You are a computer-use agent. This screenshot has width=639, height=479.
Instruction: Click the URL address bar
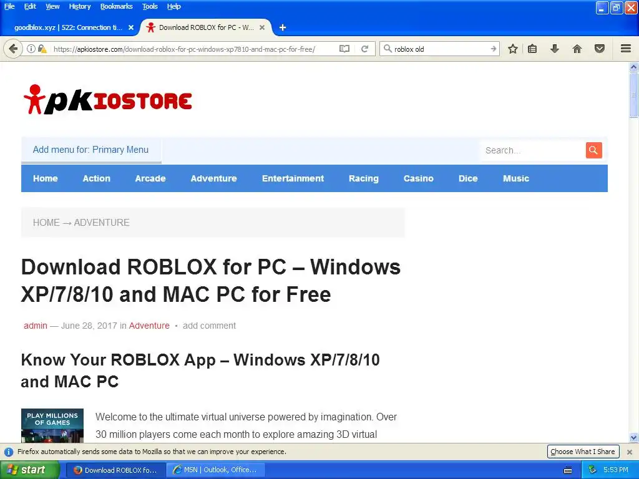[x=195, y=49]
